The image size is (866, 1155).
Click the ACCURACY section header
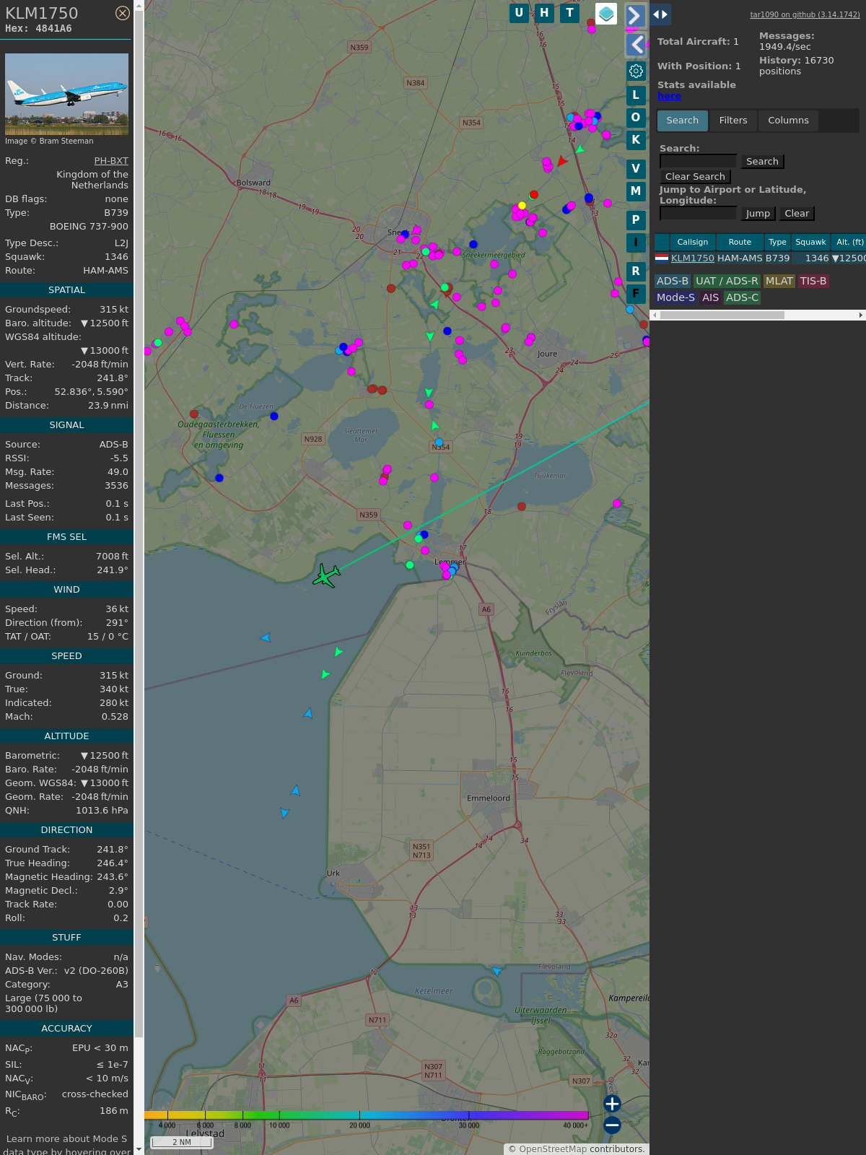[66, 1029]
